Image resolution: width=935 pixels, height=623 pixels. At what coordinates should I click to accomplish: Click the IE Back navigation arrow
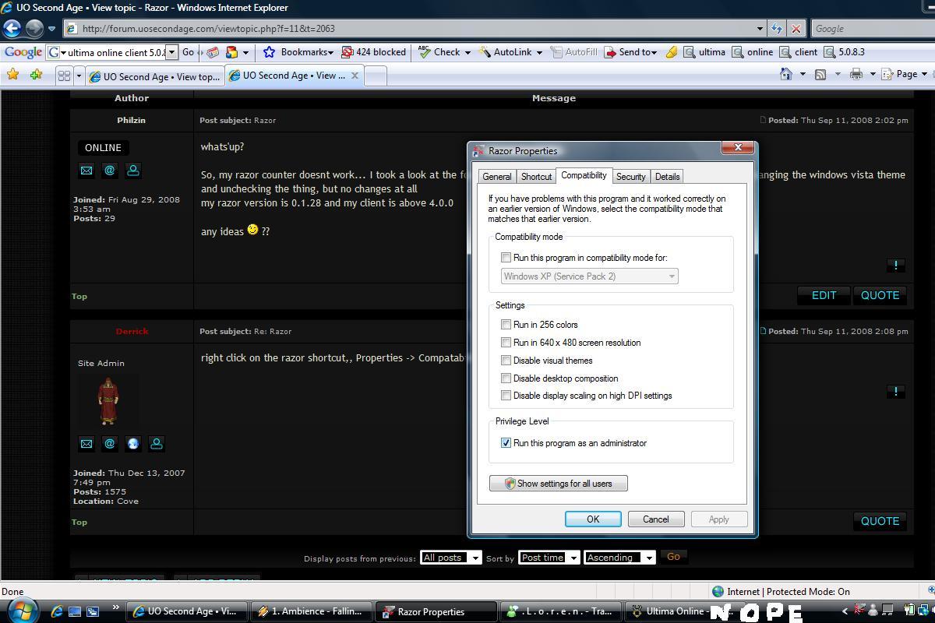[12, 28]
